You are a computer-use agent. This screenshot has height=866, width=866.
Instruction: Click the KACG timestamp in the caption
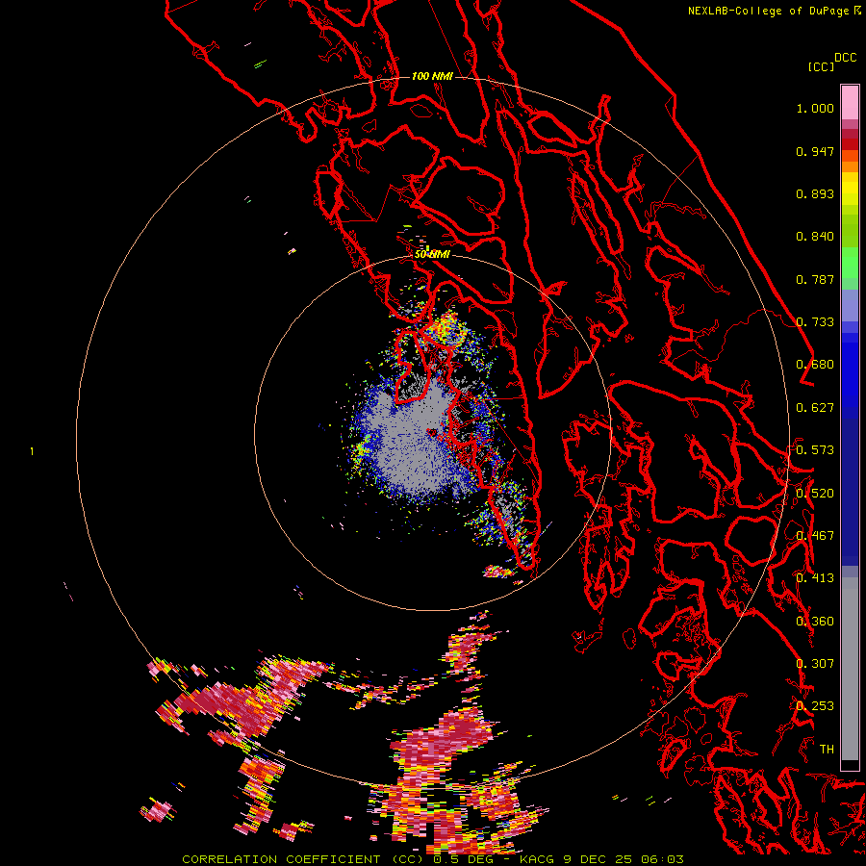(x=601, y=859)
